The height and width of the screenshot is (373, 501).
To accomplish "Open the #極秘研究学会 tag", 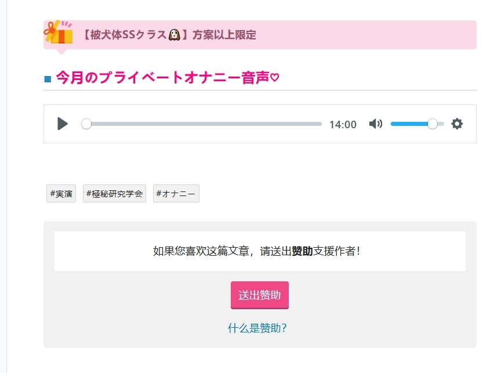I will (x=114, y=194).
